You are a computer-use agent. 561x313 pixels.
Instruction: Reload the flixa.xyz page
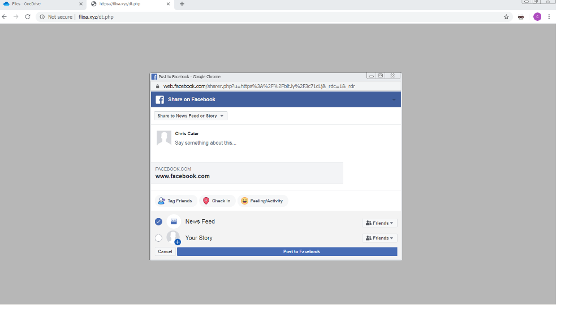coord(27,17)
